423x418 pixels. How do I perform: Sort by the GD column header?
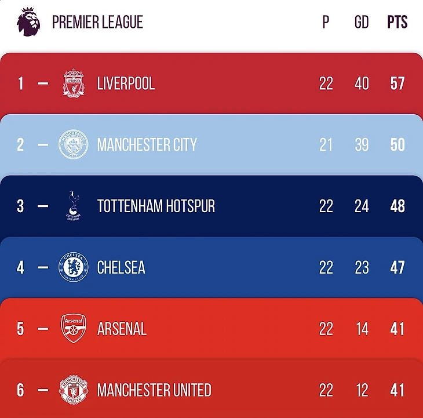[362, 23]
